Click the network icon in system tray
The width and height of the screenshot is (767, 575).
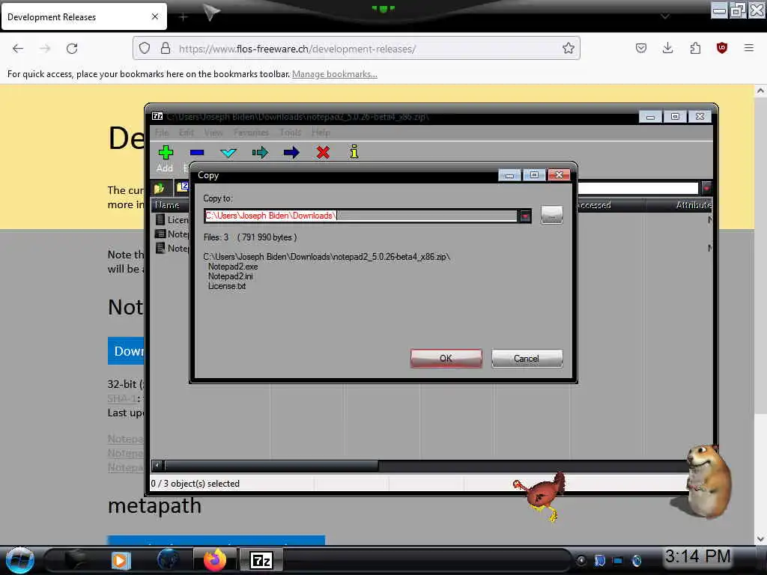click(618, 560)
